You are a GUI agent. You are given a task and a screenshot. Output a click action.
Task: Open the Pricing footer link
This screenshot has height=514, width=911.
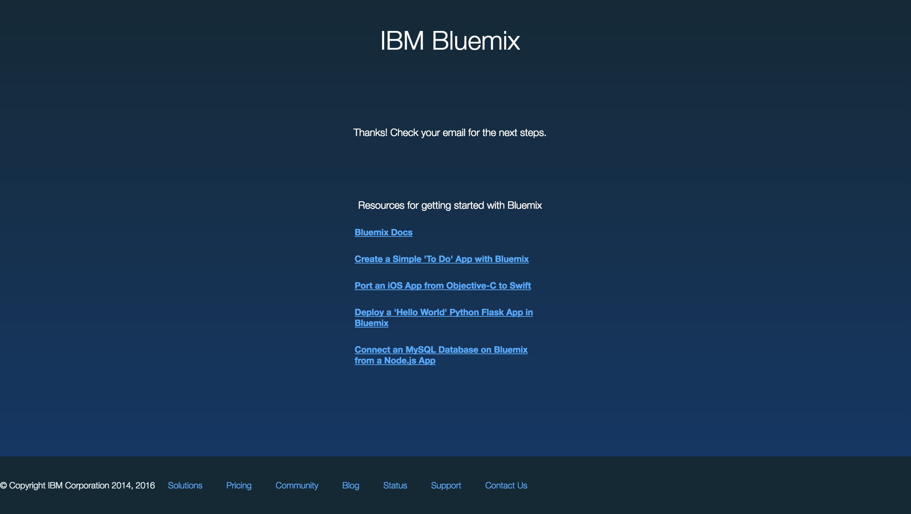[x=239, y=486]
